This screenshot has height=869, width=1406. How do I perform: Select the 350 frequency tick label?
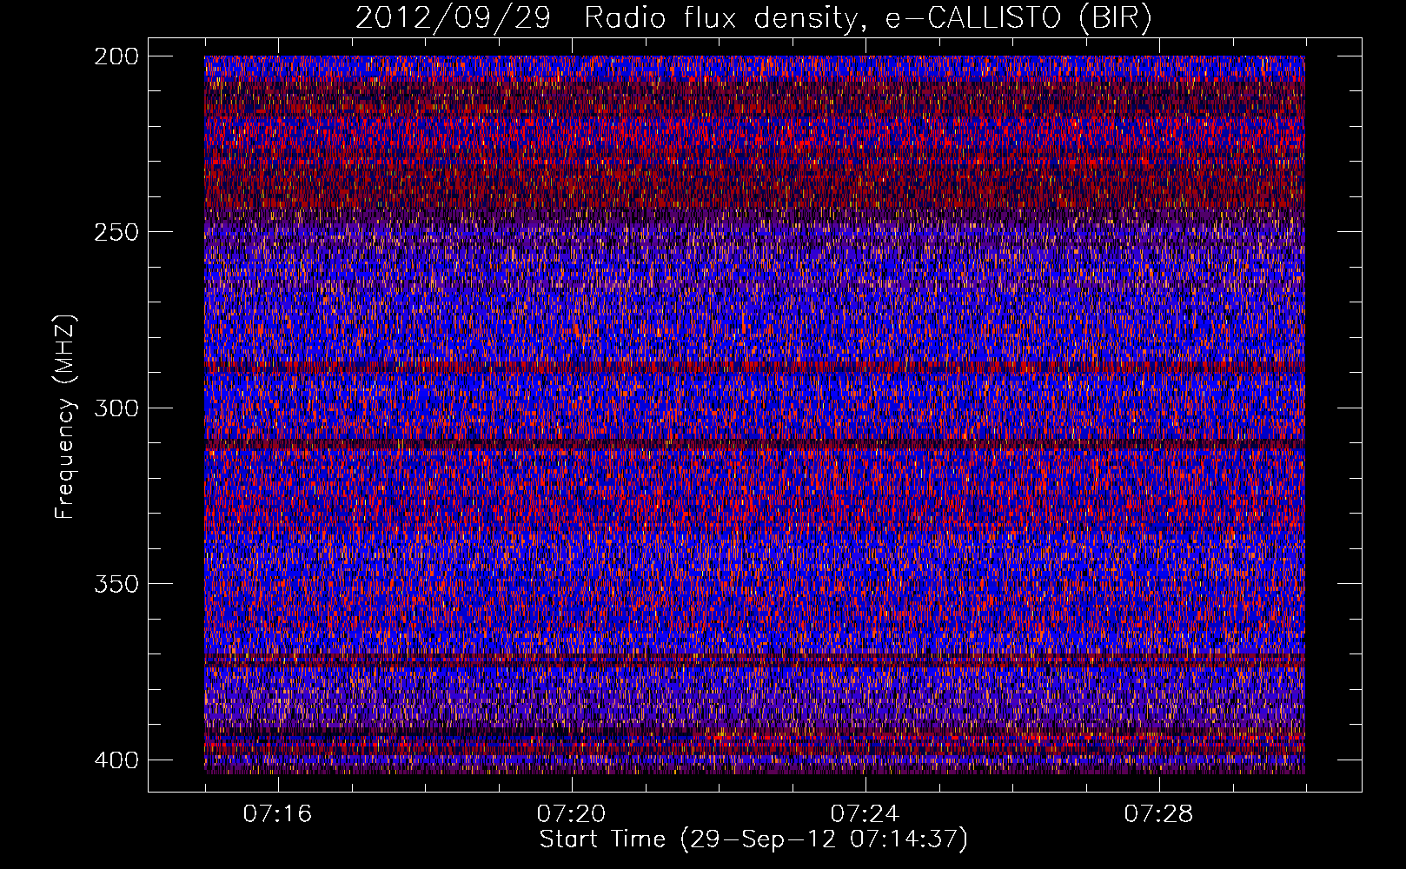[x=116, y=584]
